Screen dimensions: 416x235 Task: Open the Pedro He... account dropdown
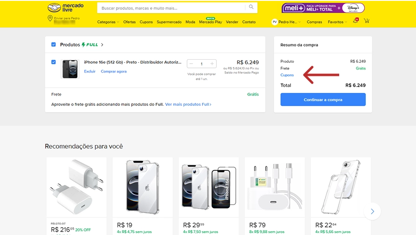tap(289, 22)
